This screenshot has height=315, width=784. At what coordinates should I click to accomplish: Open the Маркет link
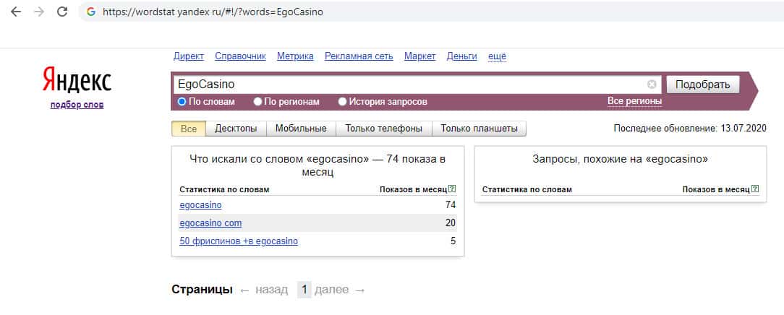tap(420, 56)
